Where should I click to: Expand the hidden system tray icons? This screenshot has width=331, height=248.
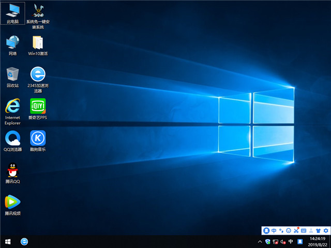pos(260,241)
